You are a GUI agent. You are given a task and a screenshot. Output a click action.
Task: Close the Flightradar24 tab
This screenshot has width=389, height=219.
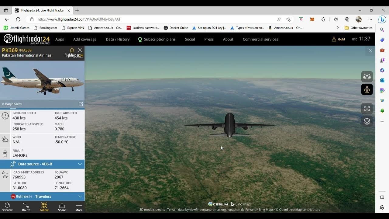[x=69, y=10]
